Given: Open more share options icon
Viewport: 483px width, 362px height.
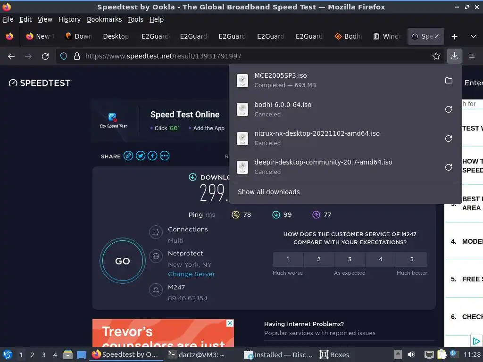Looking at the screenshot, I should coord(165,156).
